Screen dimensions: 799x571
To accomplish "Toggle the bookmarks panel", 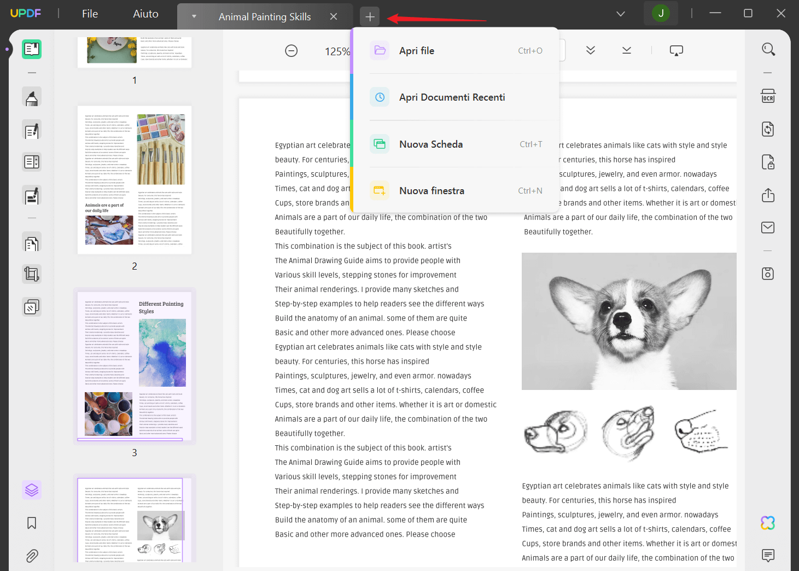I will coord(32,523).
